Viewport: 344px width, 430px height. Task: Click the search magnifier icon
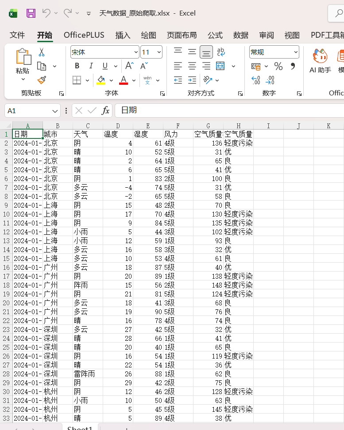(x=339, y=13)
